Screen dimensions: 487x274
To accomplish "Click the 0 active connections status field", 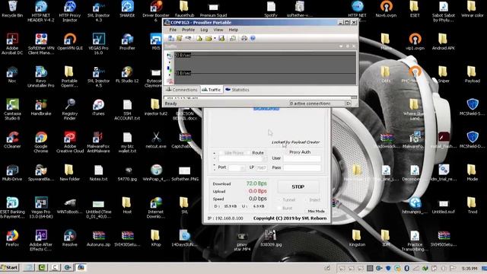I will [x=317, y=104].
